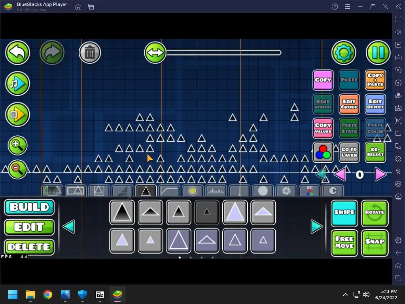Zoom out with magnifier minus button
The width and height of the screenshot is (405, 304).
click(x=17, y=169)
